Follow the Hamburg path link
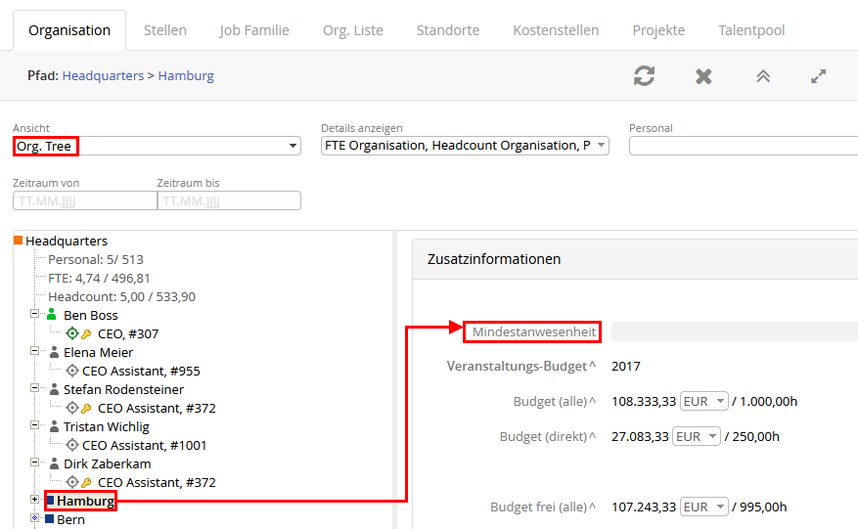The image size is (858, 529). pyautogui.click(x=186, y=75)
